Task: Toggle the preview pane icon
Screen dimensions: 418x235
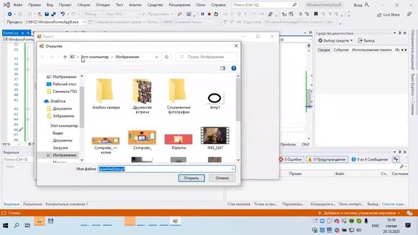Action: click(223, 69)
